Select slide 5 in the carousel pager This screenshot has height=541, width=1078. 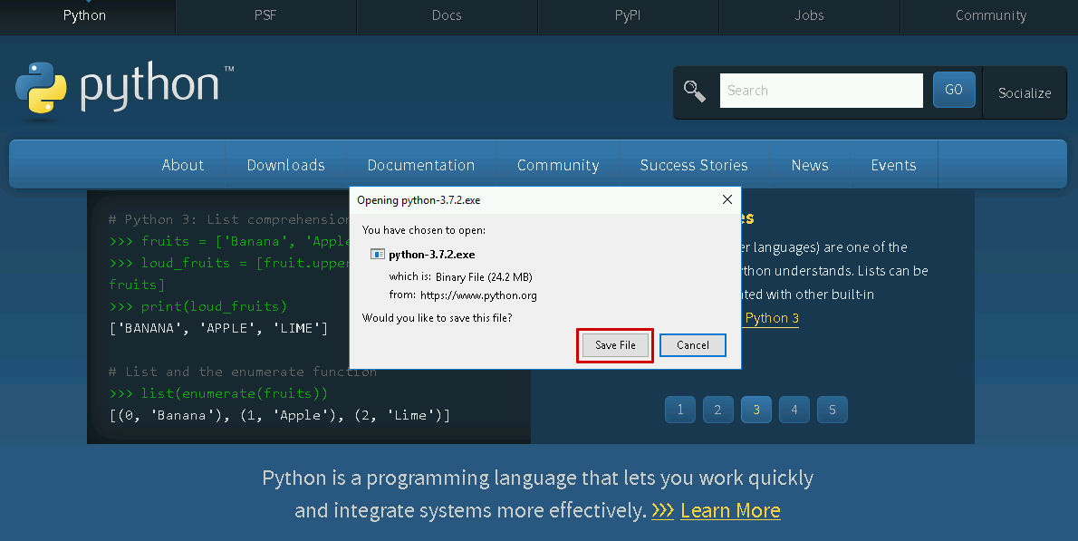click(832, 410)
